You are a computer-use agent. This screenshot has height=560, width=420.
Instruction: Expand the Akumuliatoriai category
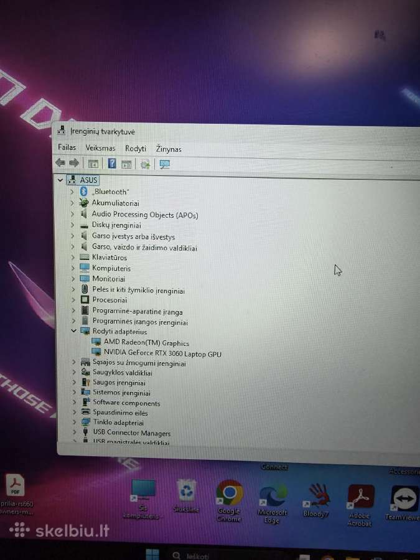pos(72,203)
